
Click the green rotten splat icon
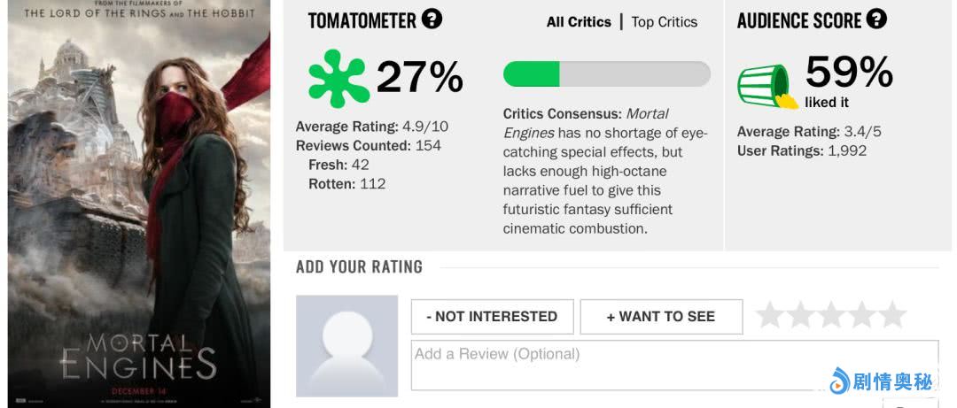(x=337, y=79)
